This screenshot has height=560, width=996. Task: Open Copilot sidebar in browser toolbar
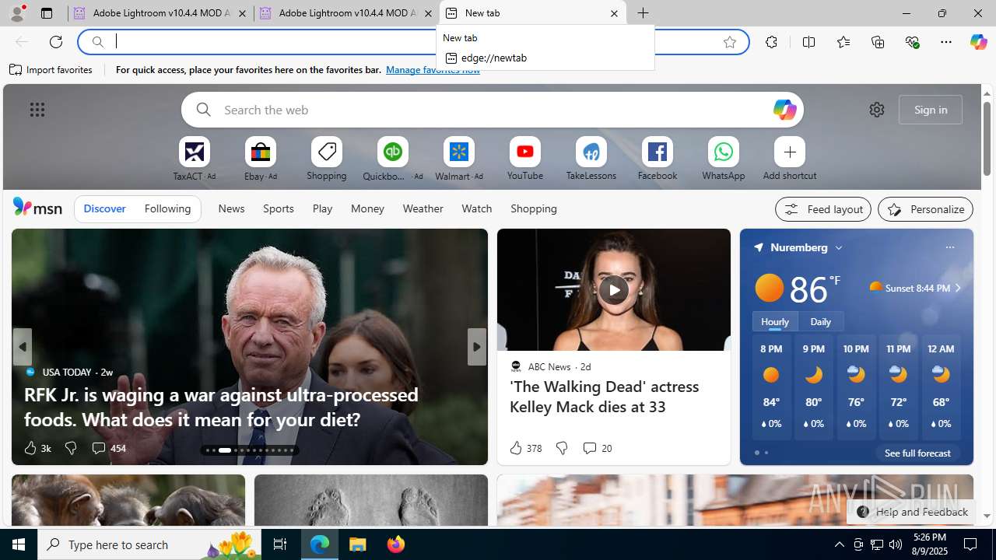pyautogui.click(x=978, y=42)
